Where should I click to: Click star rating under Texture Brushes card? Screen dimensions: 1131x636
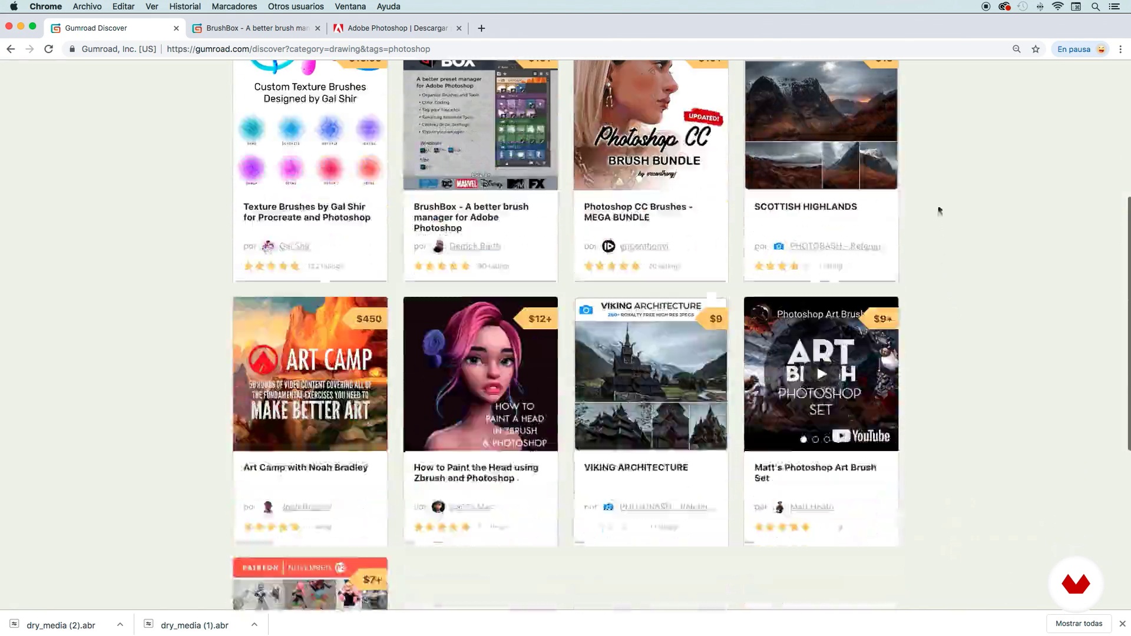pyautogui.click(x=272, y=266)
